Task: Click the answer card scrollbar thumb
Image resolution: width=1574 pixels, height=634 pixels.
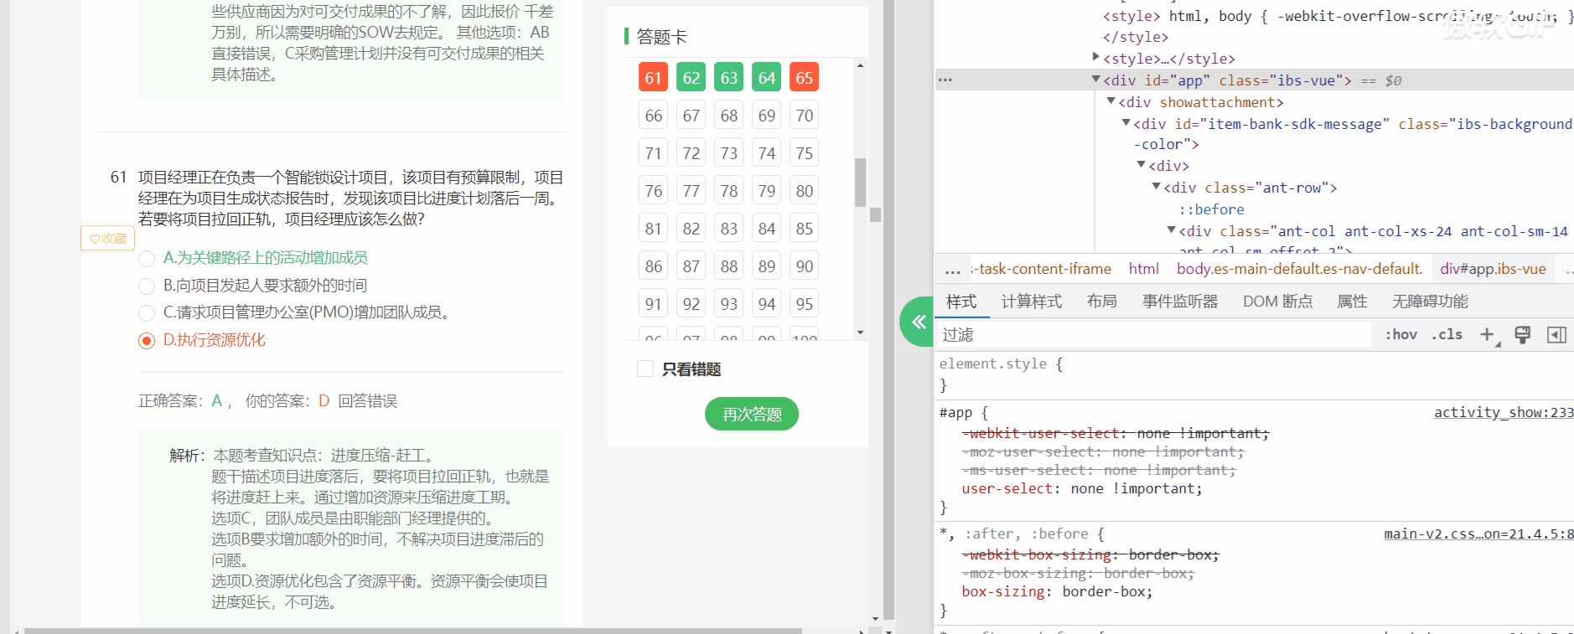Action: pyautogui.click(x=860, y=182)
